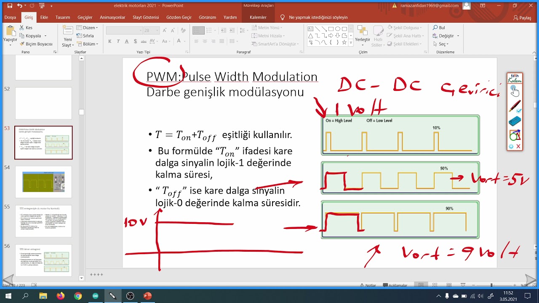Collapse the ribbon with the chevron

click(x=534, y=52)
